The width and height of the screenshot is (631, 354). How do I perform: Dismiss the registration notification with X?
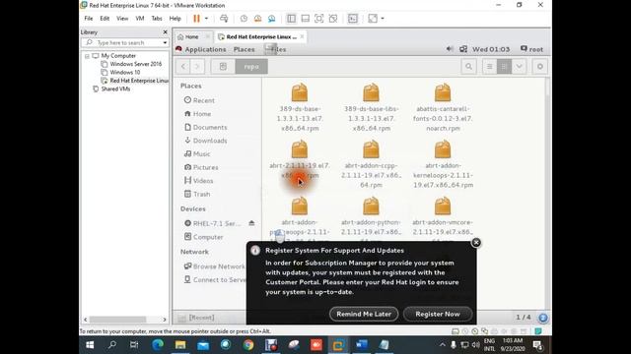(476, 243)
